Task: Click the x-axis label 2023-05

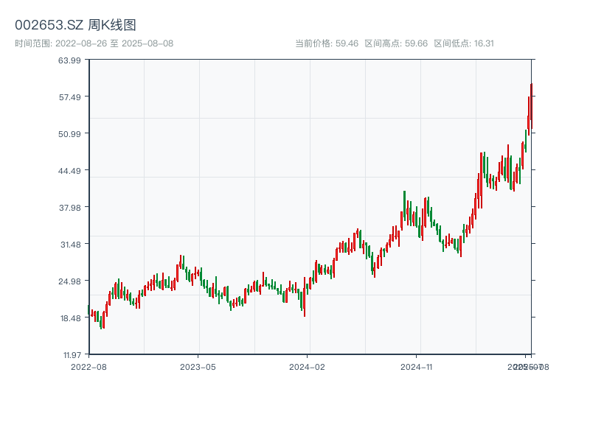Action: (x=198, y=367)
